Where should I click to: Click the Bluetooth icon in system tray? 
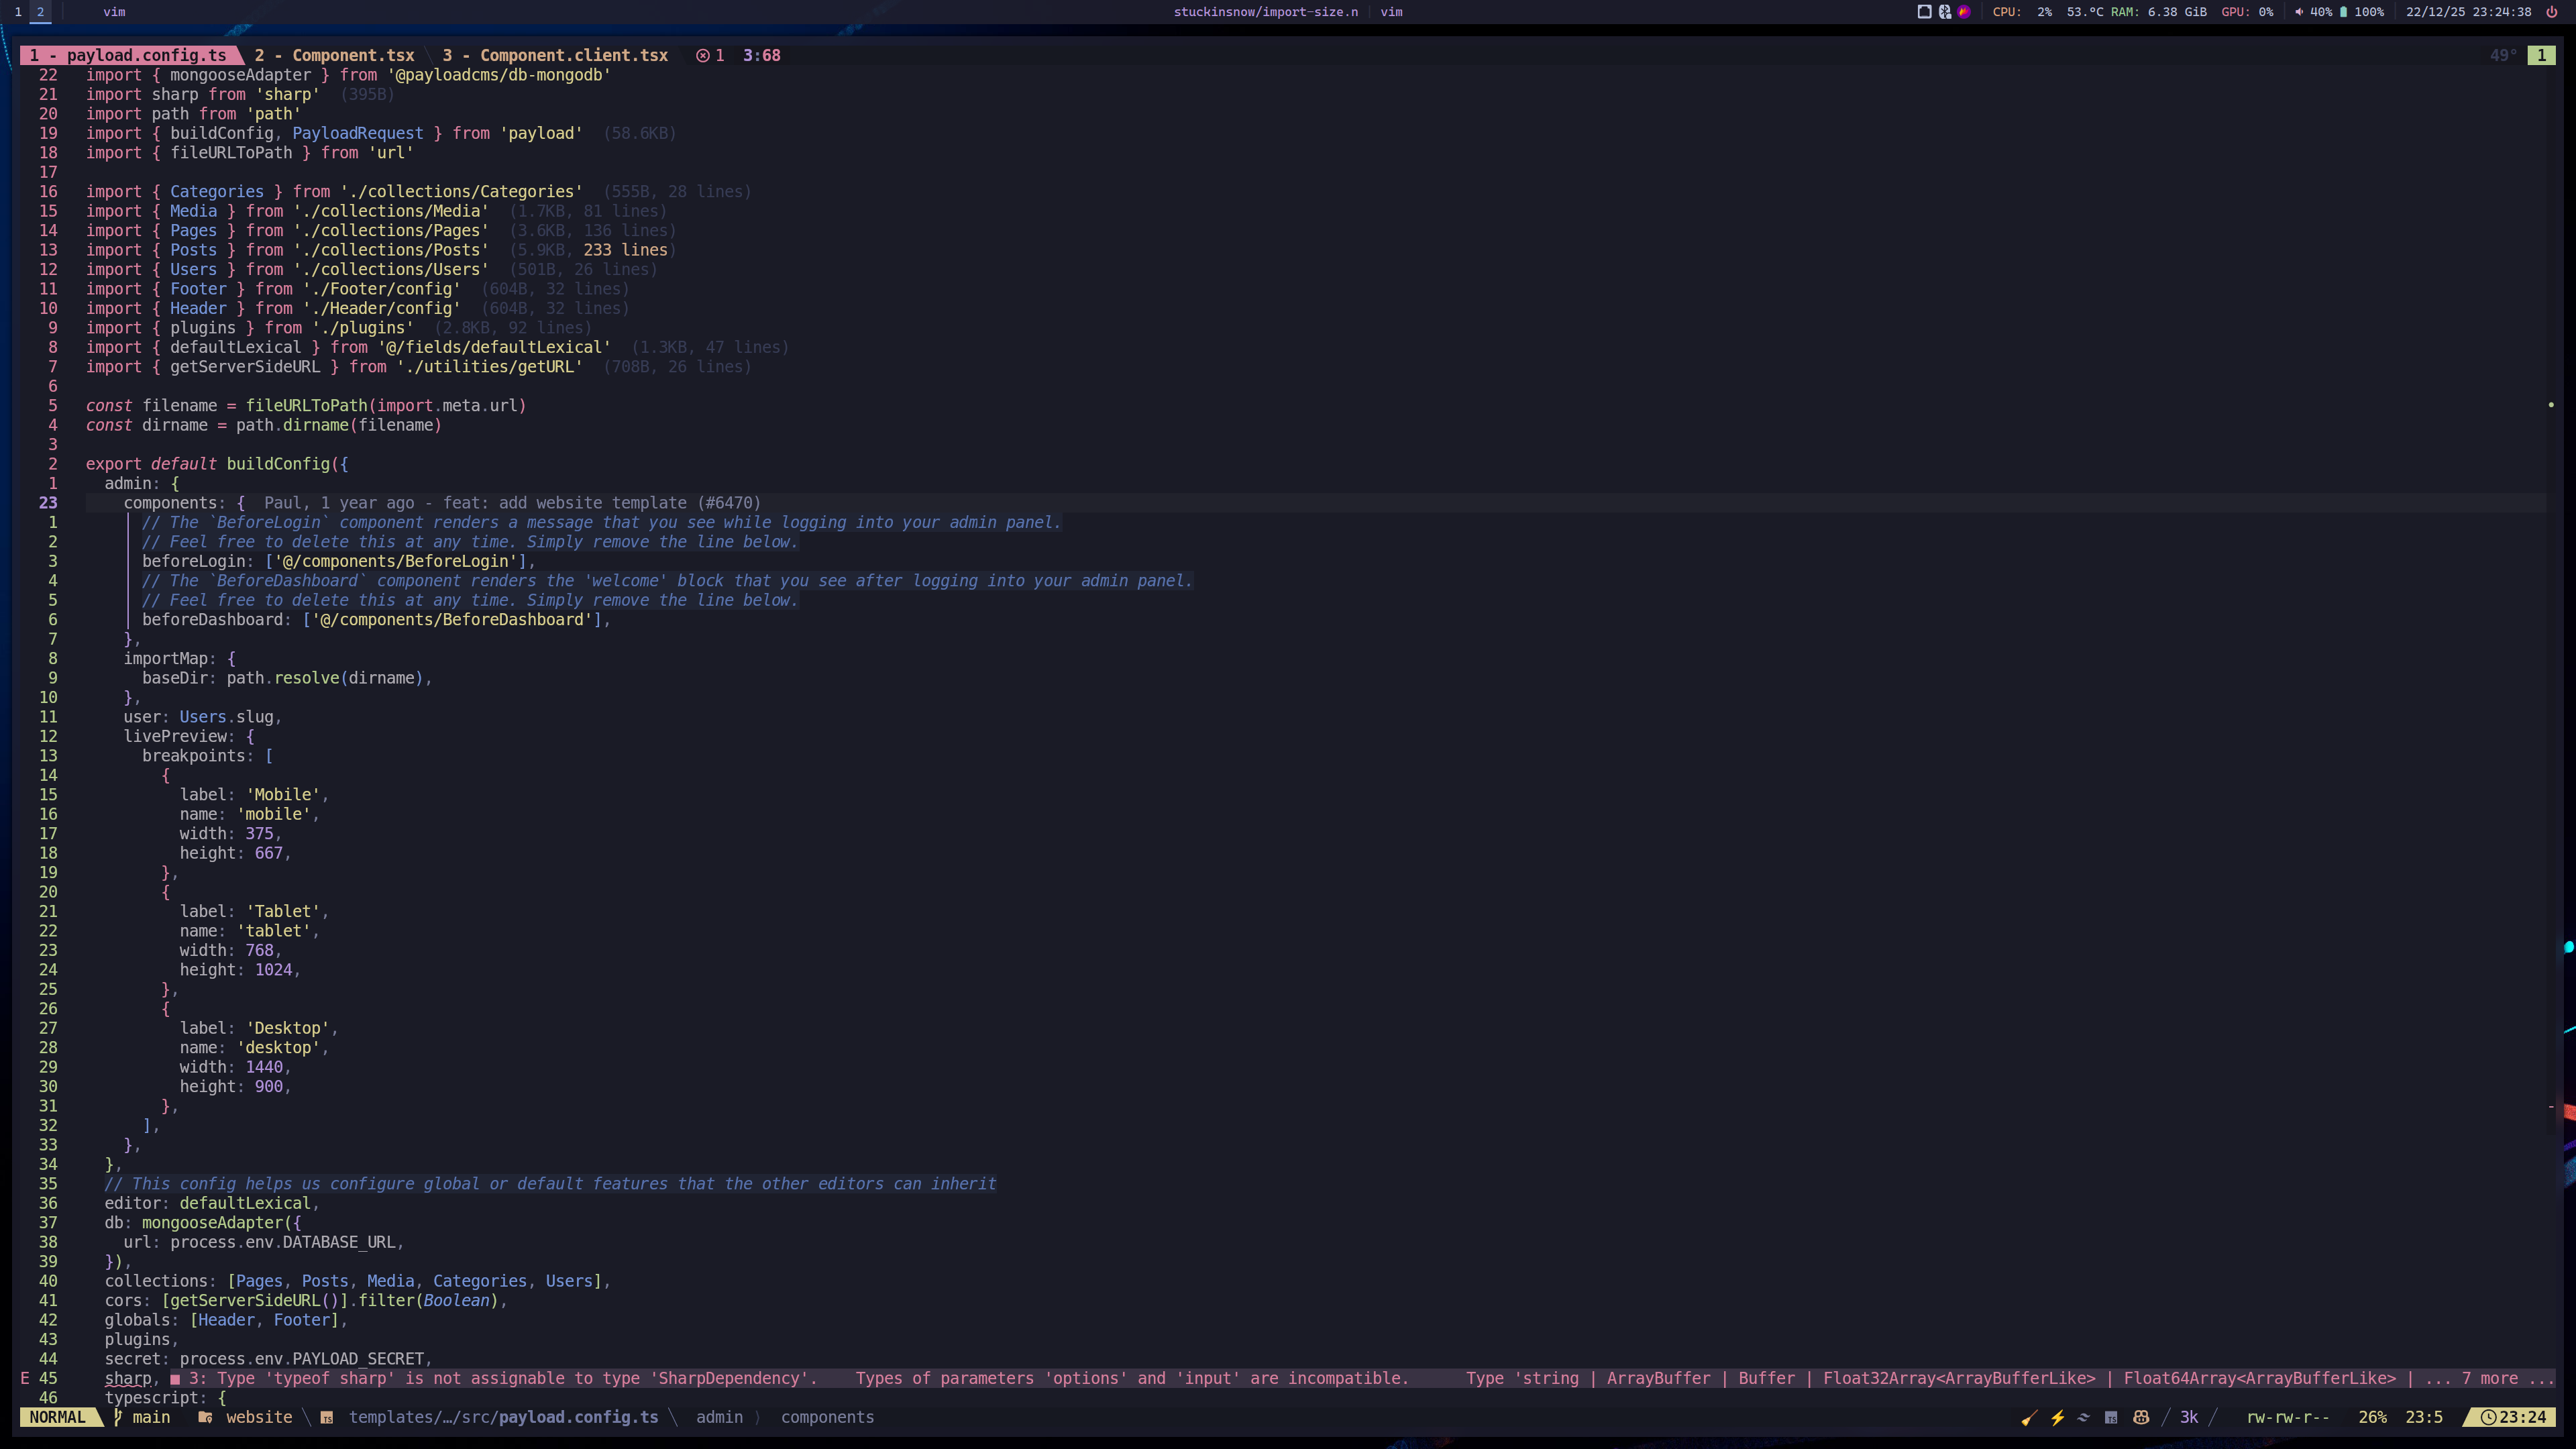(x=1944, y=12)
